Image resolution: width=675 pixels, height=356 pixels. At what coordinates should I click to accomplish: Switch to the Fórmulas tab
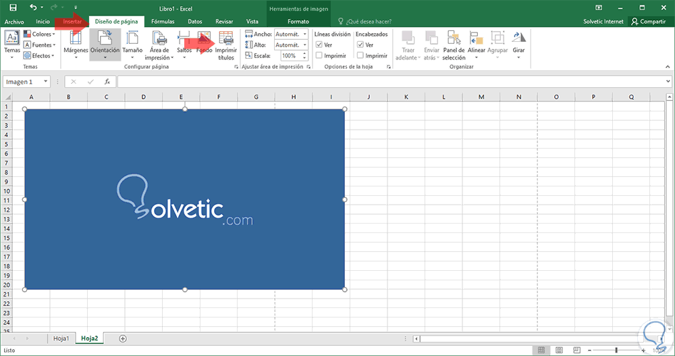[163, 22]
